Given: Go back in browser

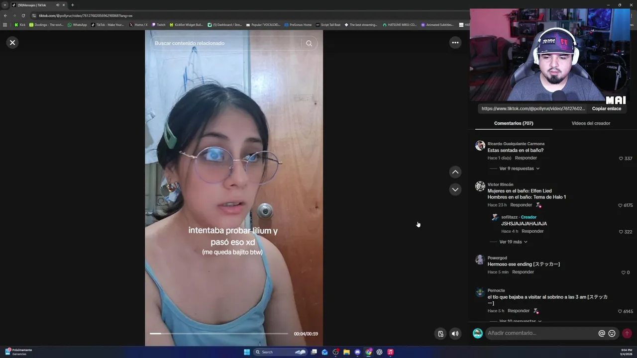Looking at the screenshot, I should 5,15.
